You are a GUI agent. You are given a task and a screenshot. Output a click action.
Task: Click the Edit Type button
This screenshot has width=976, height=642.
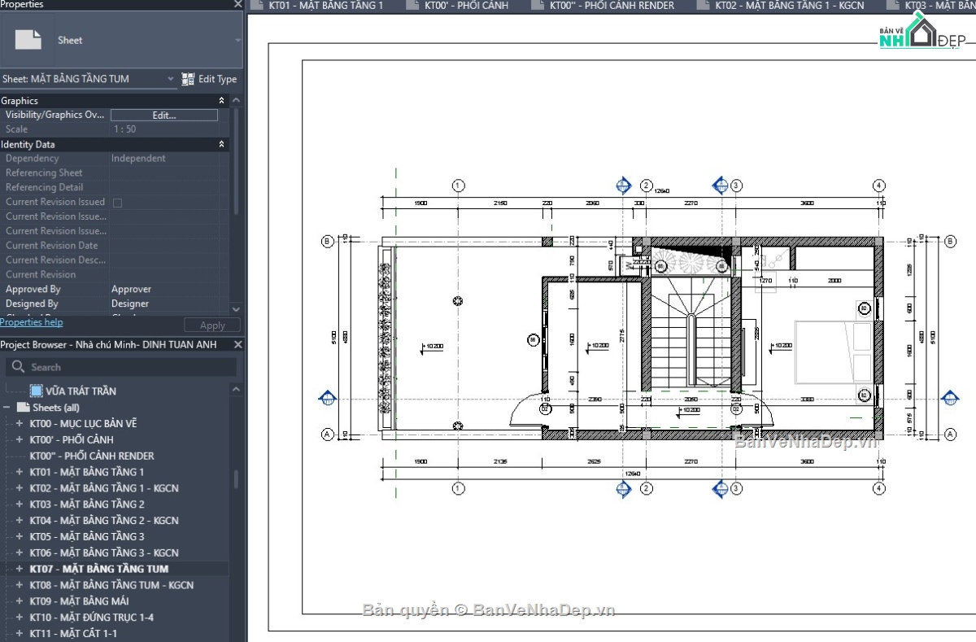click(x=209, y=79)
